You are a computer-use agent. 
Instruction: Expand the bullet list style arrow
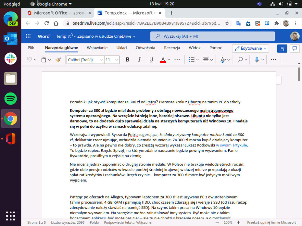[198, 60]
